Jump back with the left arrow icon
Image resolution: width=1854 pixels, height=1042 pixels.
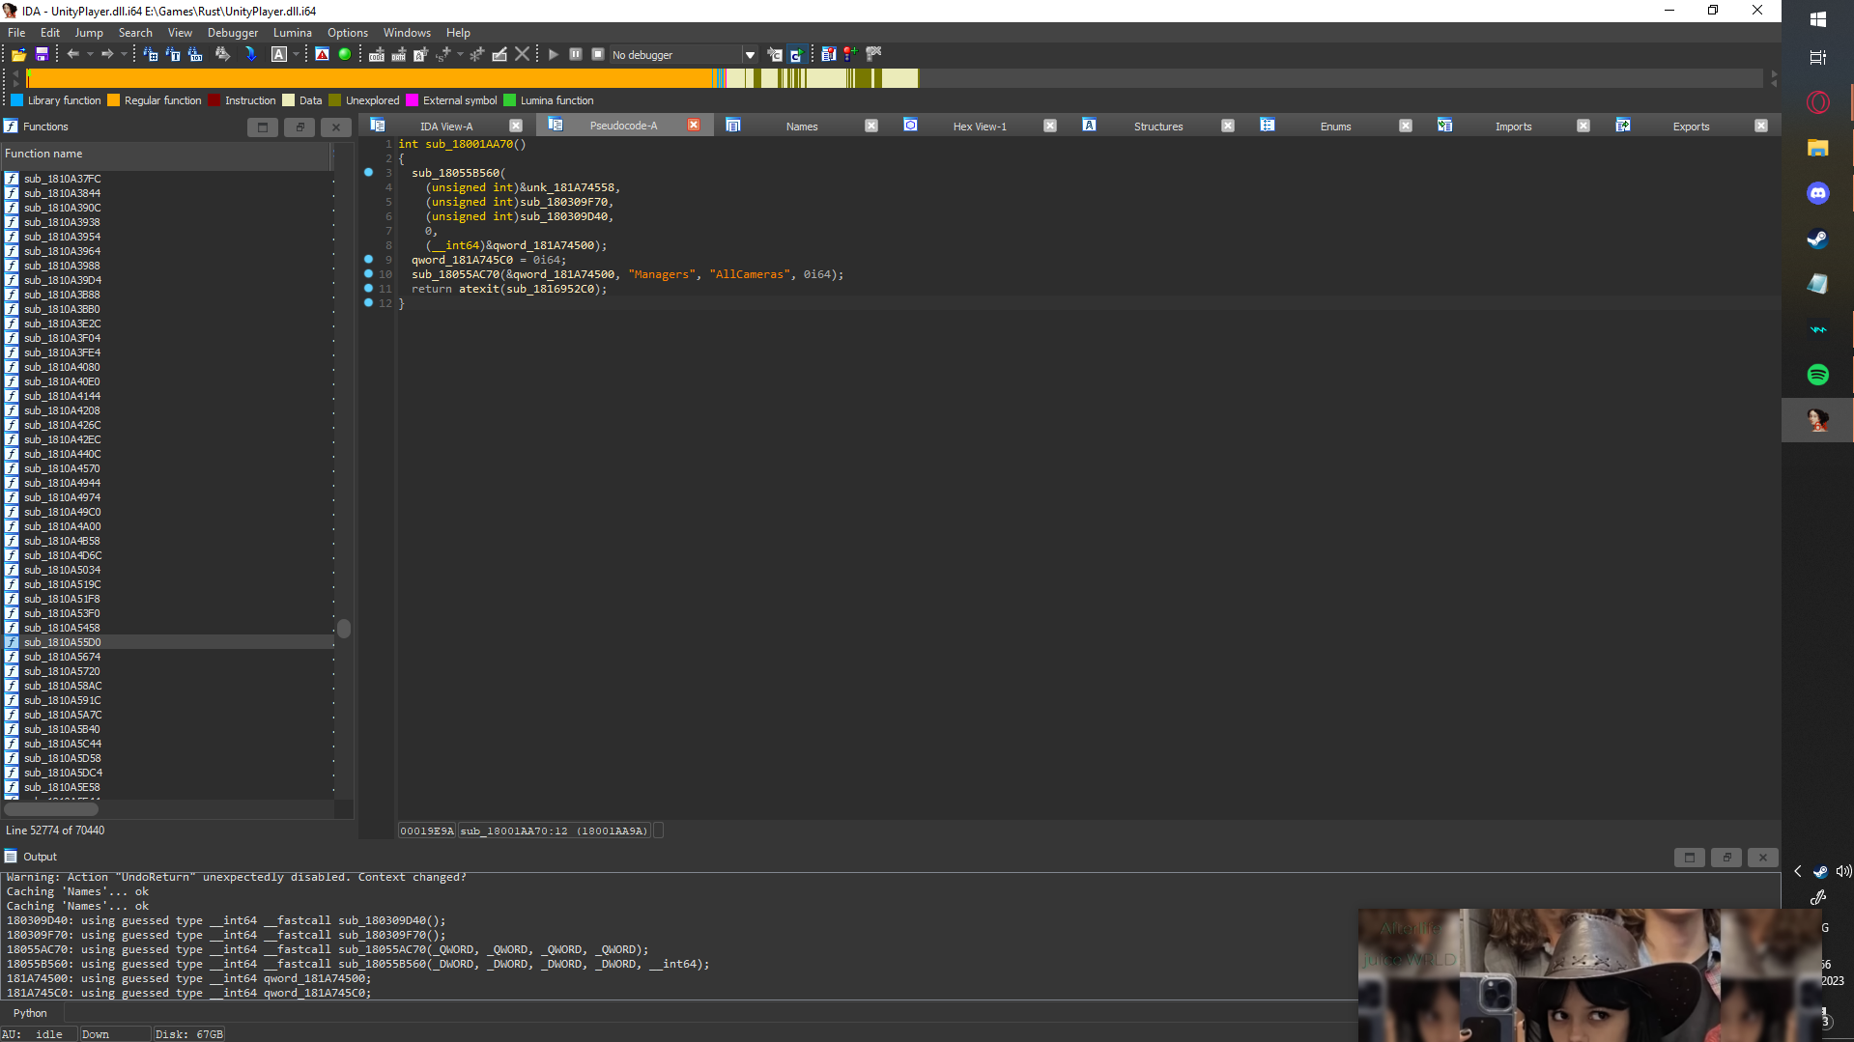[x=72, y=54]
